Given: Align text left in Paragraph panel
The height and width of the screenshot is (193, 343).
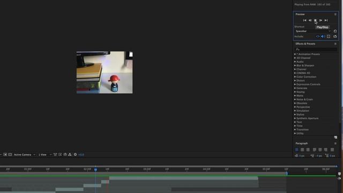Looking at the screenshot, I should pos(296,150).
